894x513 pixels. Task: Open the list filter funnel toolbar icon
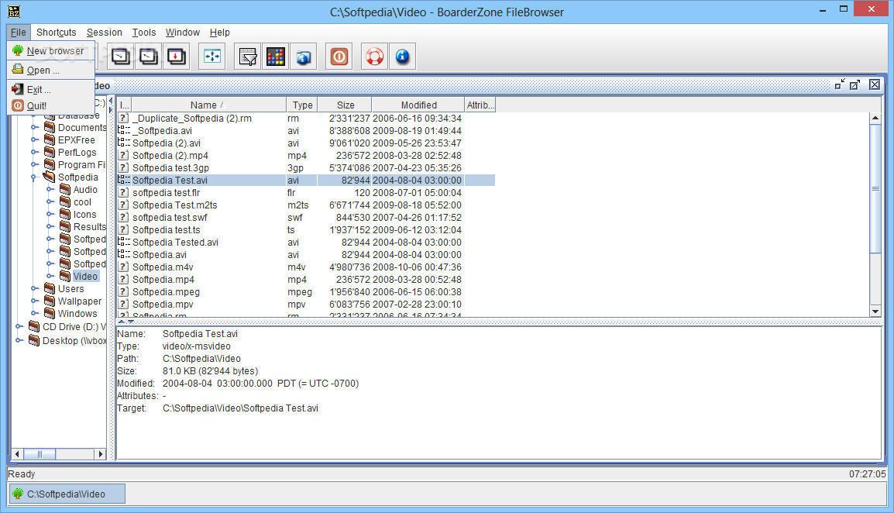point(247,57)
